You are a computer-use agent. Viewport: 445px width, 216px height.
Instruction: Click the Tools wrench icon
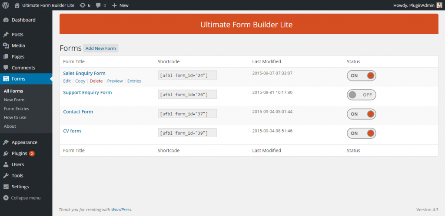6,176
